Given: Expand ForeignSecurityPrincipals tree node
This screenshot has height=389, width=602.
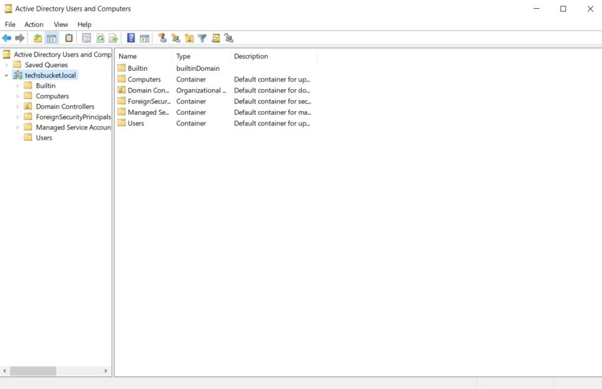Looking at the screenshot, I should click(18, 117).
